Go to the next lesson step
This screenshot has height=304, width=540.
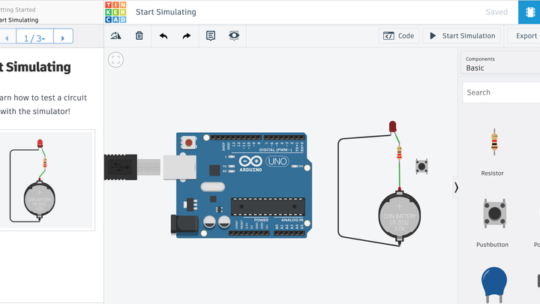tap(63, 38)
